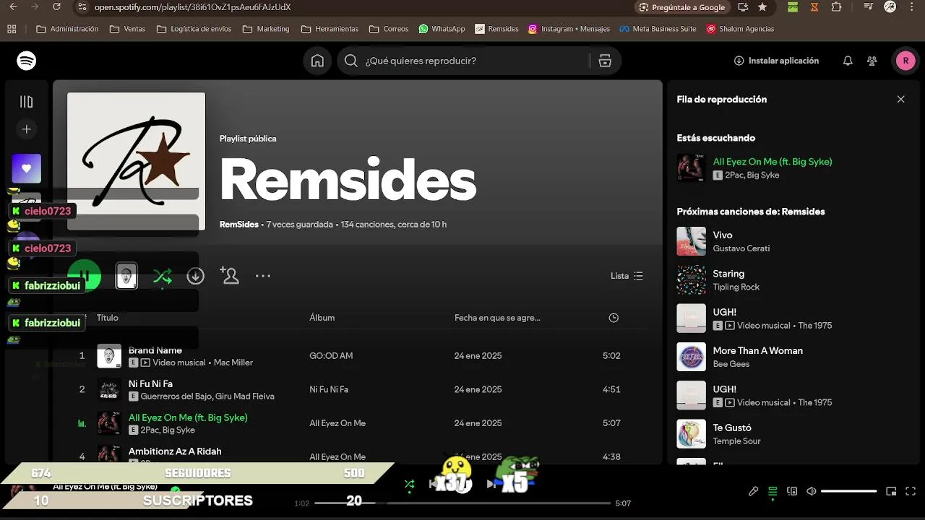Click now playing All Eyez On Me in queue
925x520 pixels.
tap(773, 162)
